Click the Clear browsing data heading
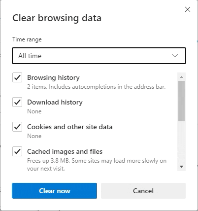The width and height of the screenshot is (198, 211). coord(57,18)
